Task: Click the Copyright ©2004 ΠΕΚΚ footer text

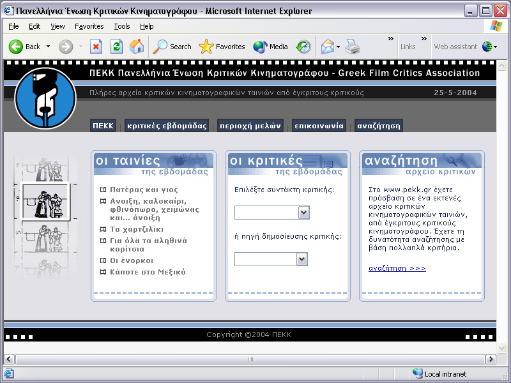Action: click(249, 334)
